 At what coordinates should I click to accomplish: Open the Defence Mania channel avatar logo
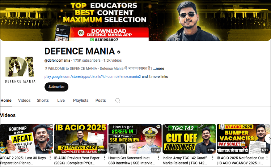20,70
